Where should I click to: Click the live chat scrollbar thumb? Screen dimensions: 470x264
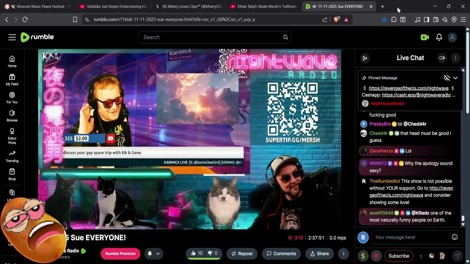click(x=463, y=219)
